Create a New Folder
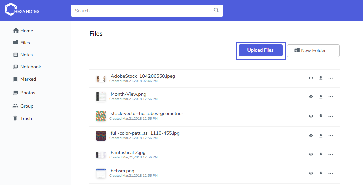Screen dimensions: 363x185 pyautogui.click(x=313, y=50)
